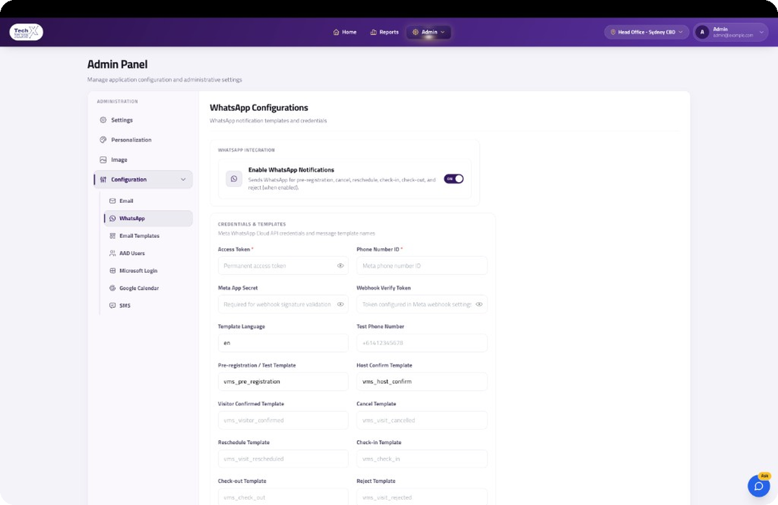Screen dimensions: 778x505
Task: Open the Head Office - Sydney CBD selector
Action: 646,32
